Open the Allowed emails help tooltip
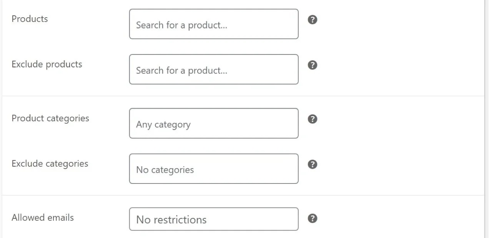 pos(313,218)
